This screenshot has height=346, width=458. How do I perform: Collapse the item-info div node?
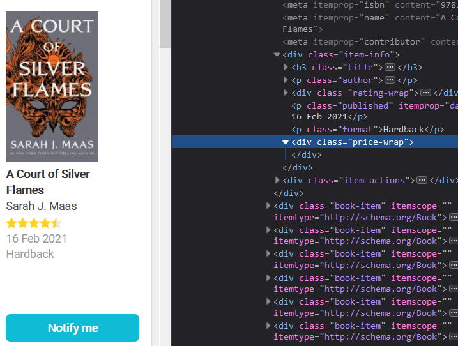coord(277,55)
